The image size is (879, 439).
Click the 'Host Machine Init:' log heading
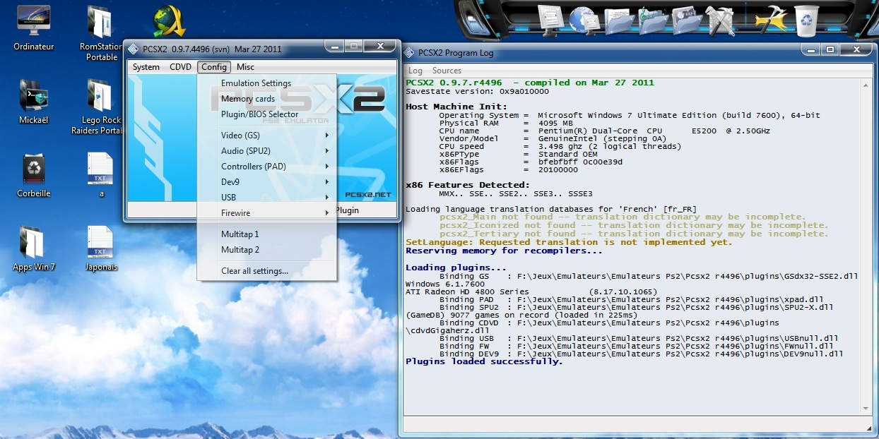click(456, 107)
